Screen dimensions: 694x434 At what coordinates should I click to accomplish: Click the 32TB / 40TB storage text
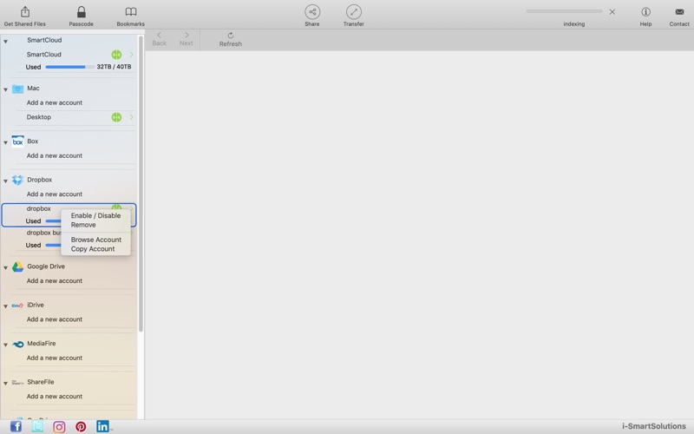114,67
